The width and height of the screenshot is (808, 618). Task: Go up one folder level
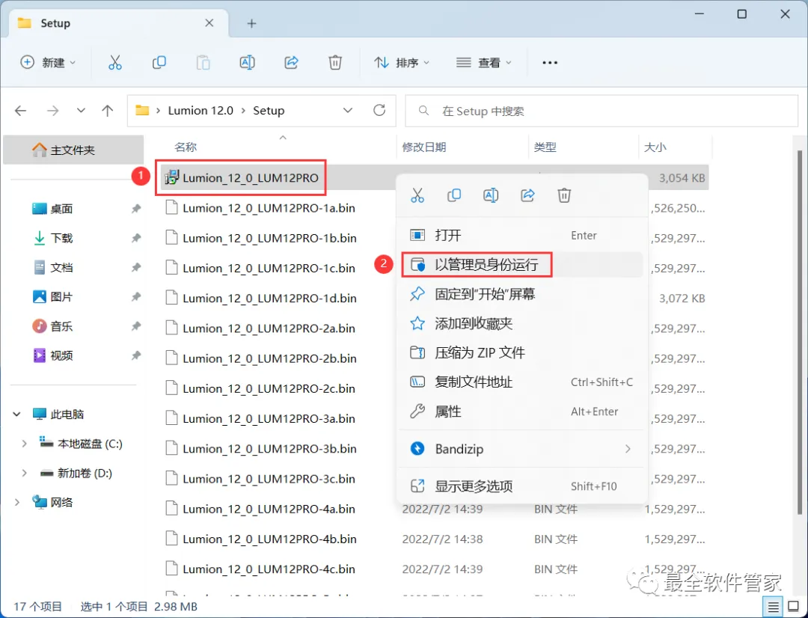click(107, 110)
